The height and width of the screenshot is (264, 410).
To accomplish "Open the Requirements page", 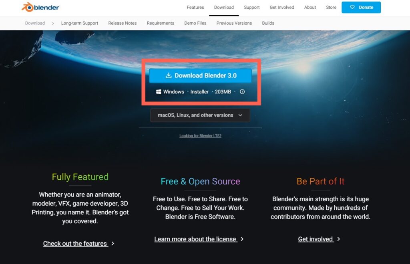I will 160,23.
